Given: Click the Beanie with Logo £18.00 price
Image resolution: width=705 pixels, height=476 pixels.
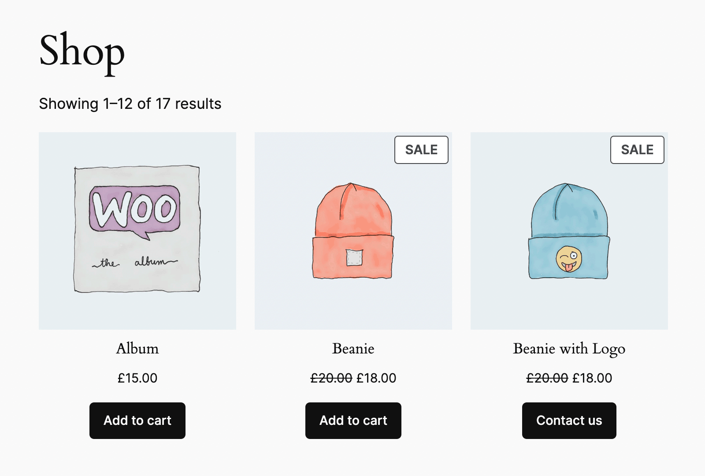Looking at the screenshot, I should click(591, 378).
